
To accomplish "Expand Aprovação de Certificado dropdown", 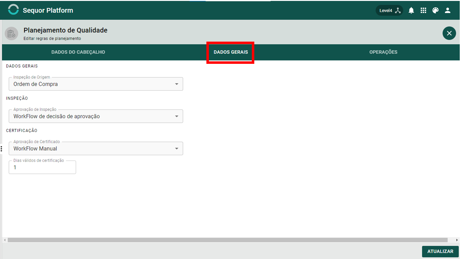I will pos(96,148).
